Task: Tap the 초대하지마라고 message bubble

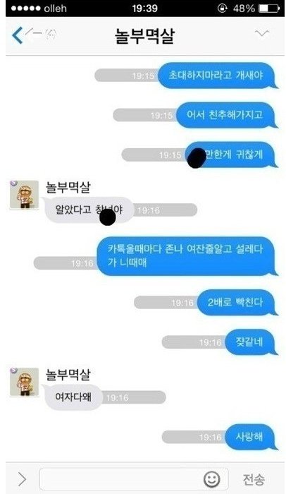Action: [217, 76]
